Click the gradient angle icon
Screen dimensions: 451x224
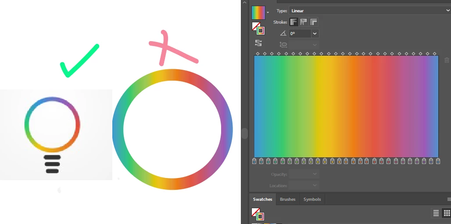point(283,34)
